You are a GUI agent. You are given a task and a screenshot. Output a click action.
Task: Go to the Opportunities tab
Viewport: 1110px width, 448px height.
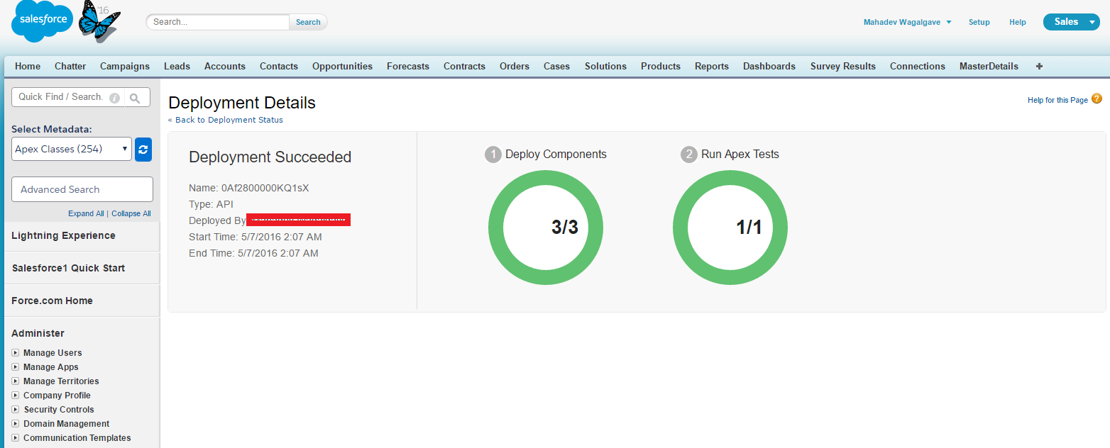pos(342,66)
